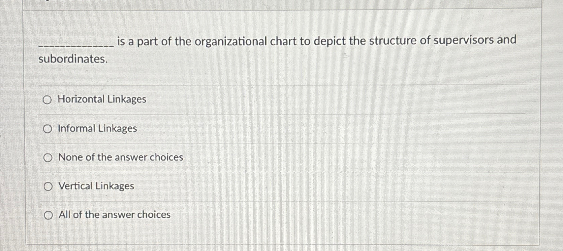Click the circle next to Horizontal Linkages
The width and height of the screenshot is (563, 251).
tap(48, 99)
